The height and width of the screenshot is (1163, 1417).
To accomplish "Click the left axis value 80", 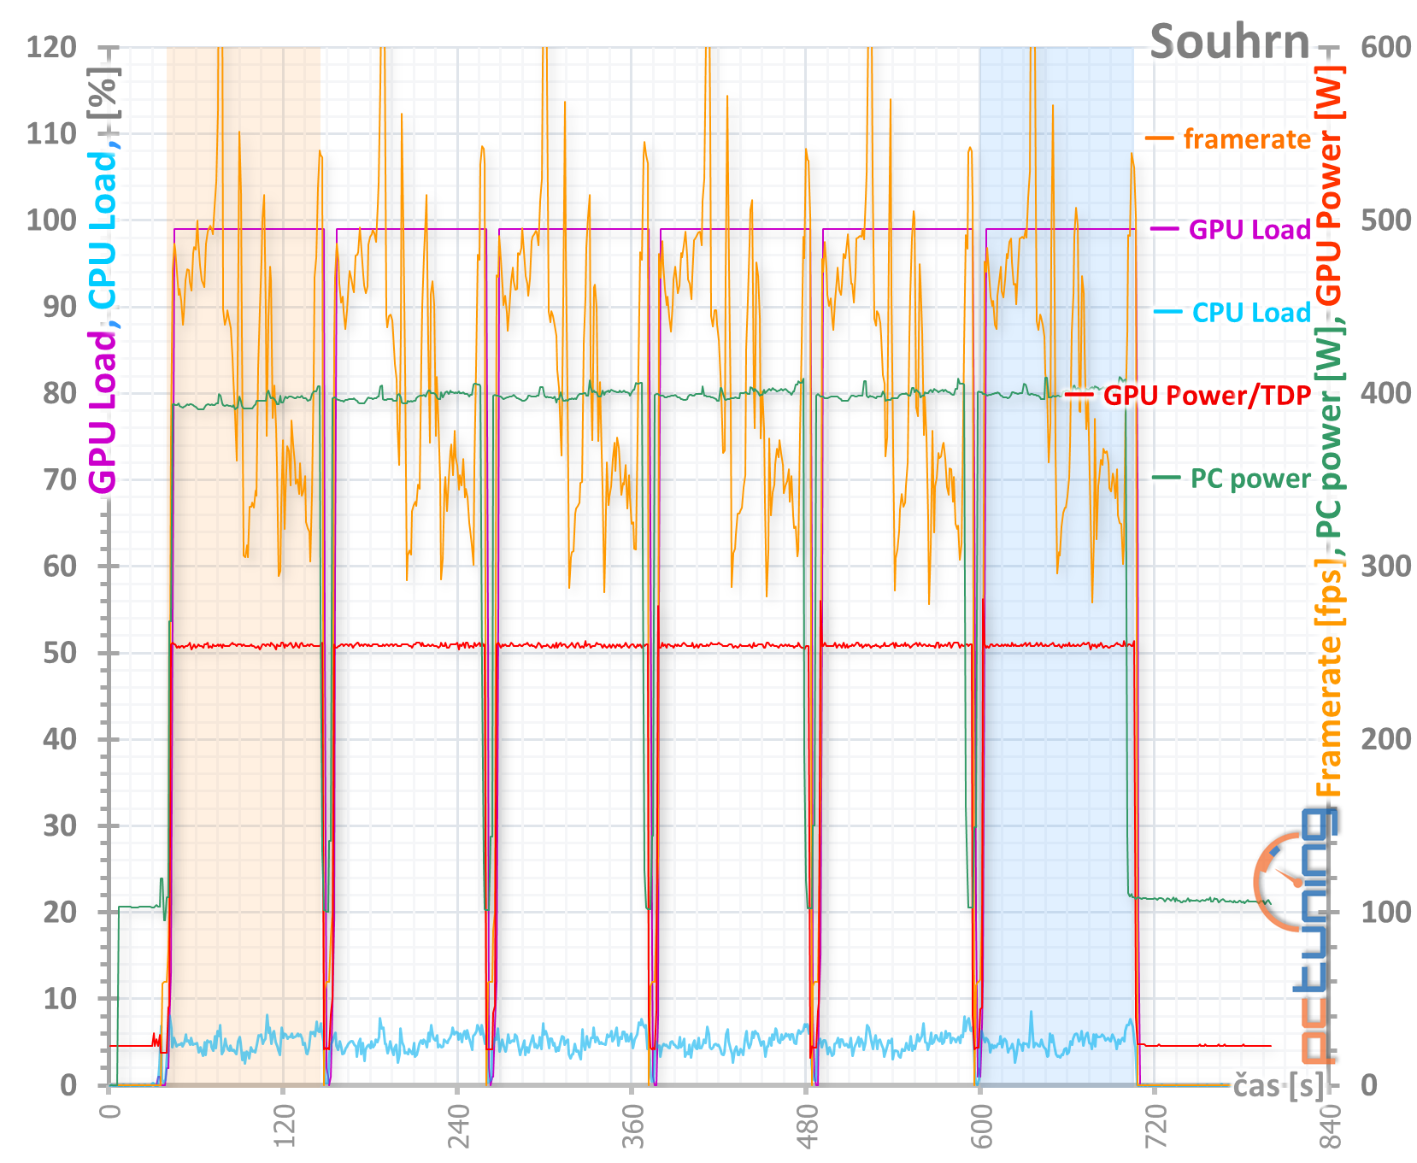I will pyautogui.click(x=60, y=393).
